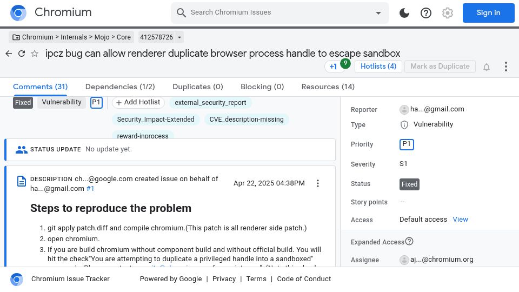Click the Story points value dashes
The height and width of the screenshot is (292, 519).
402,202
